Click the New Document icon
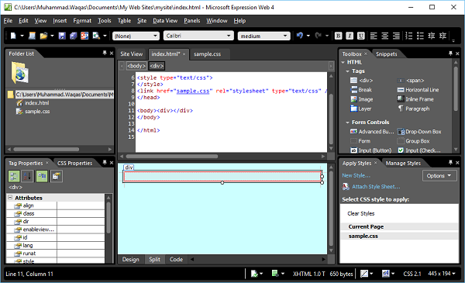The image size is (465, 283). [x=13, y=36]
